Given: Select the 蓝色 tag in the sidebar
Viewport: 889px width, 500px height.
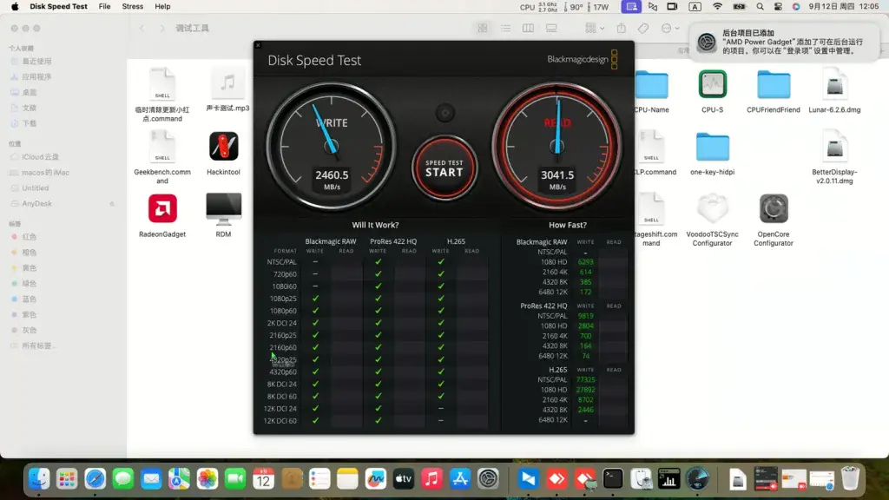Looking at the screenshot, I should click(x=29, y=299).
